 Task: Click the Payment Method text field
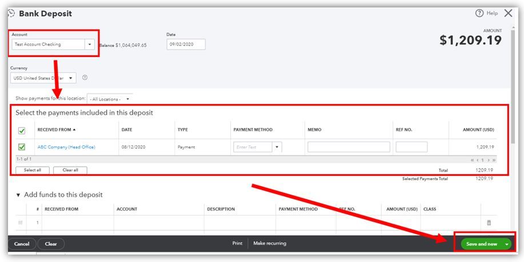(253, 147)
